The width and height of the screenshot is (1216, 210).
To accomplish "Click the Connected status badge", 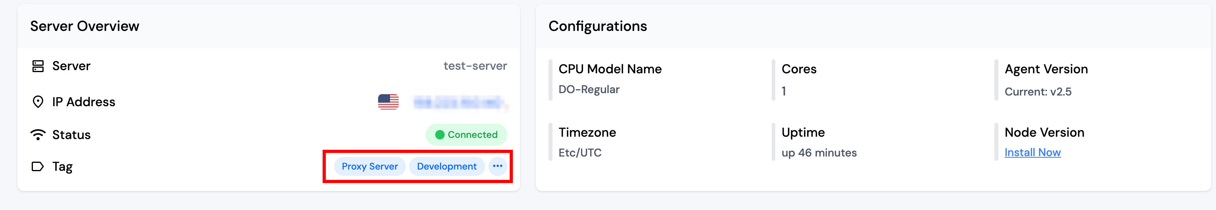I will point(467,135).
